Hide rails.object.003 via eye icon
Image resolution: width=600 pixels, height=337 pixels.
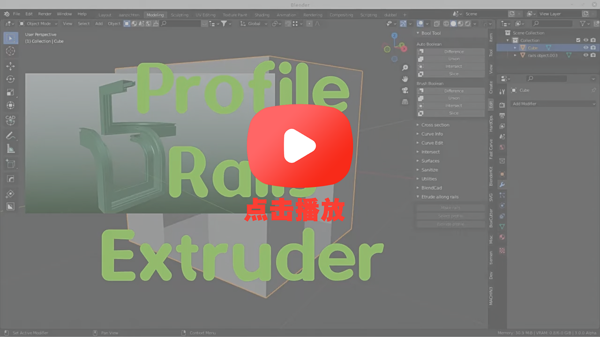pos(586,55)
